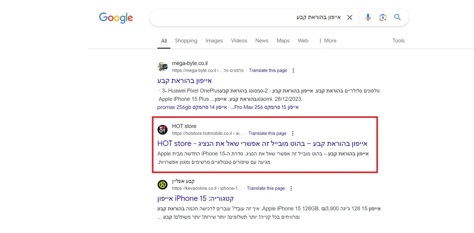
Task: Click the Google logo
Action: coord(116,18)
